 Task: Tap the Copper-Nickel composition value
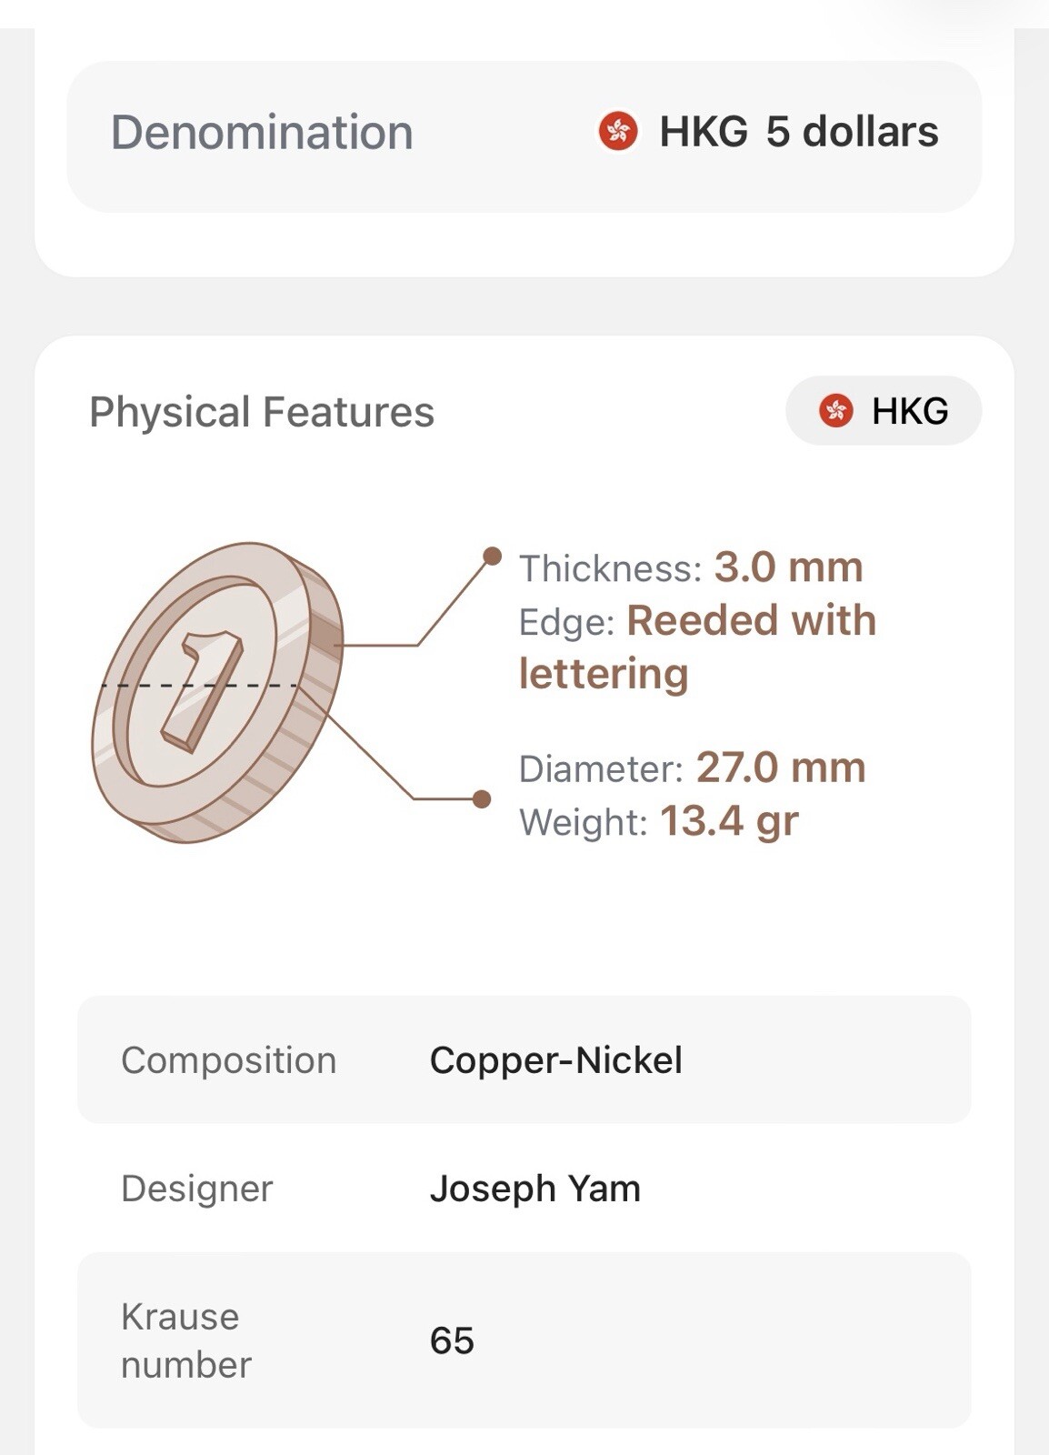(x=555, y=1060)
